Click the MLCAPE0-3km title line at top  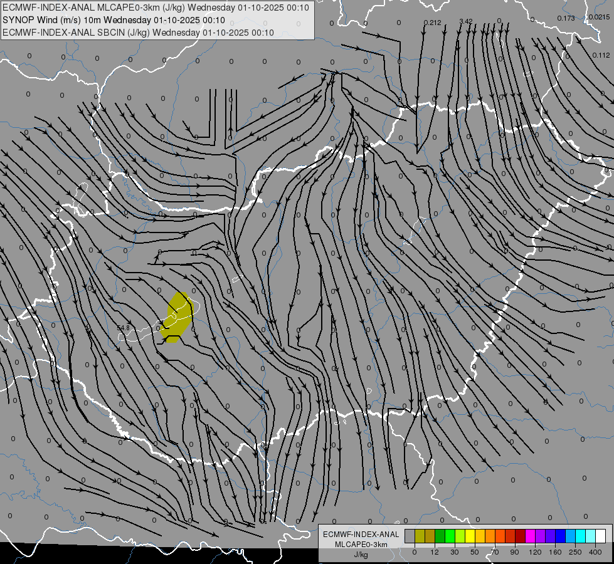[156, 8]
